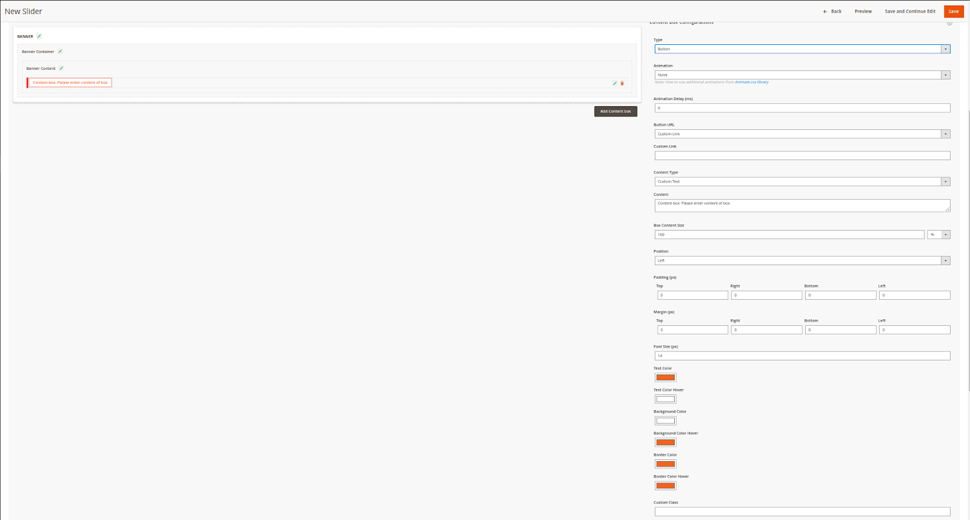
Task: Open the Type dropdown set to Button
Action: pos(802,49)
